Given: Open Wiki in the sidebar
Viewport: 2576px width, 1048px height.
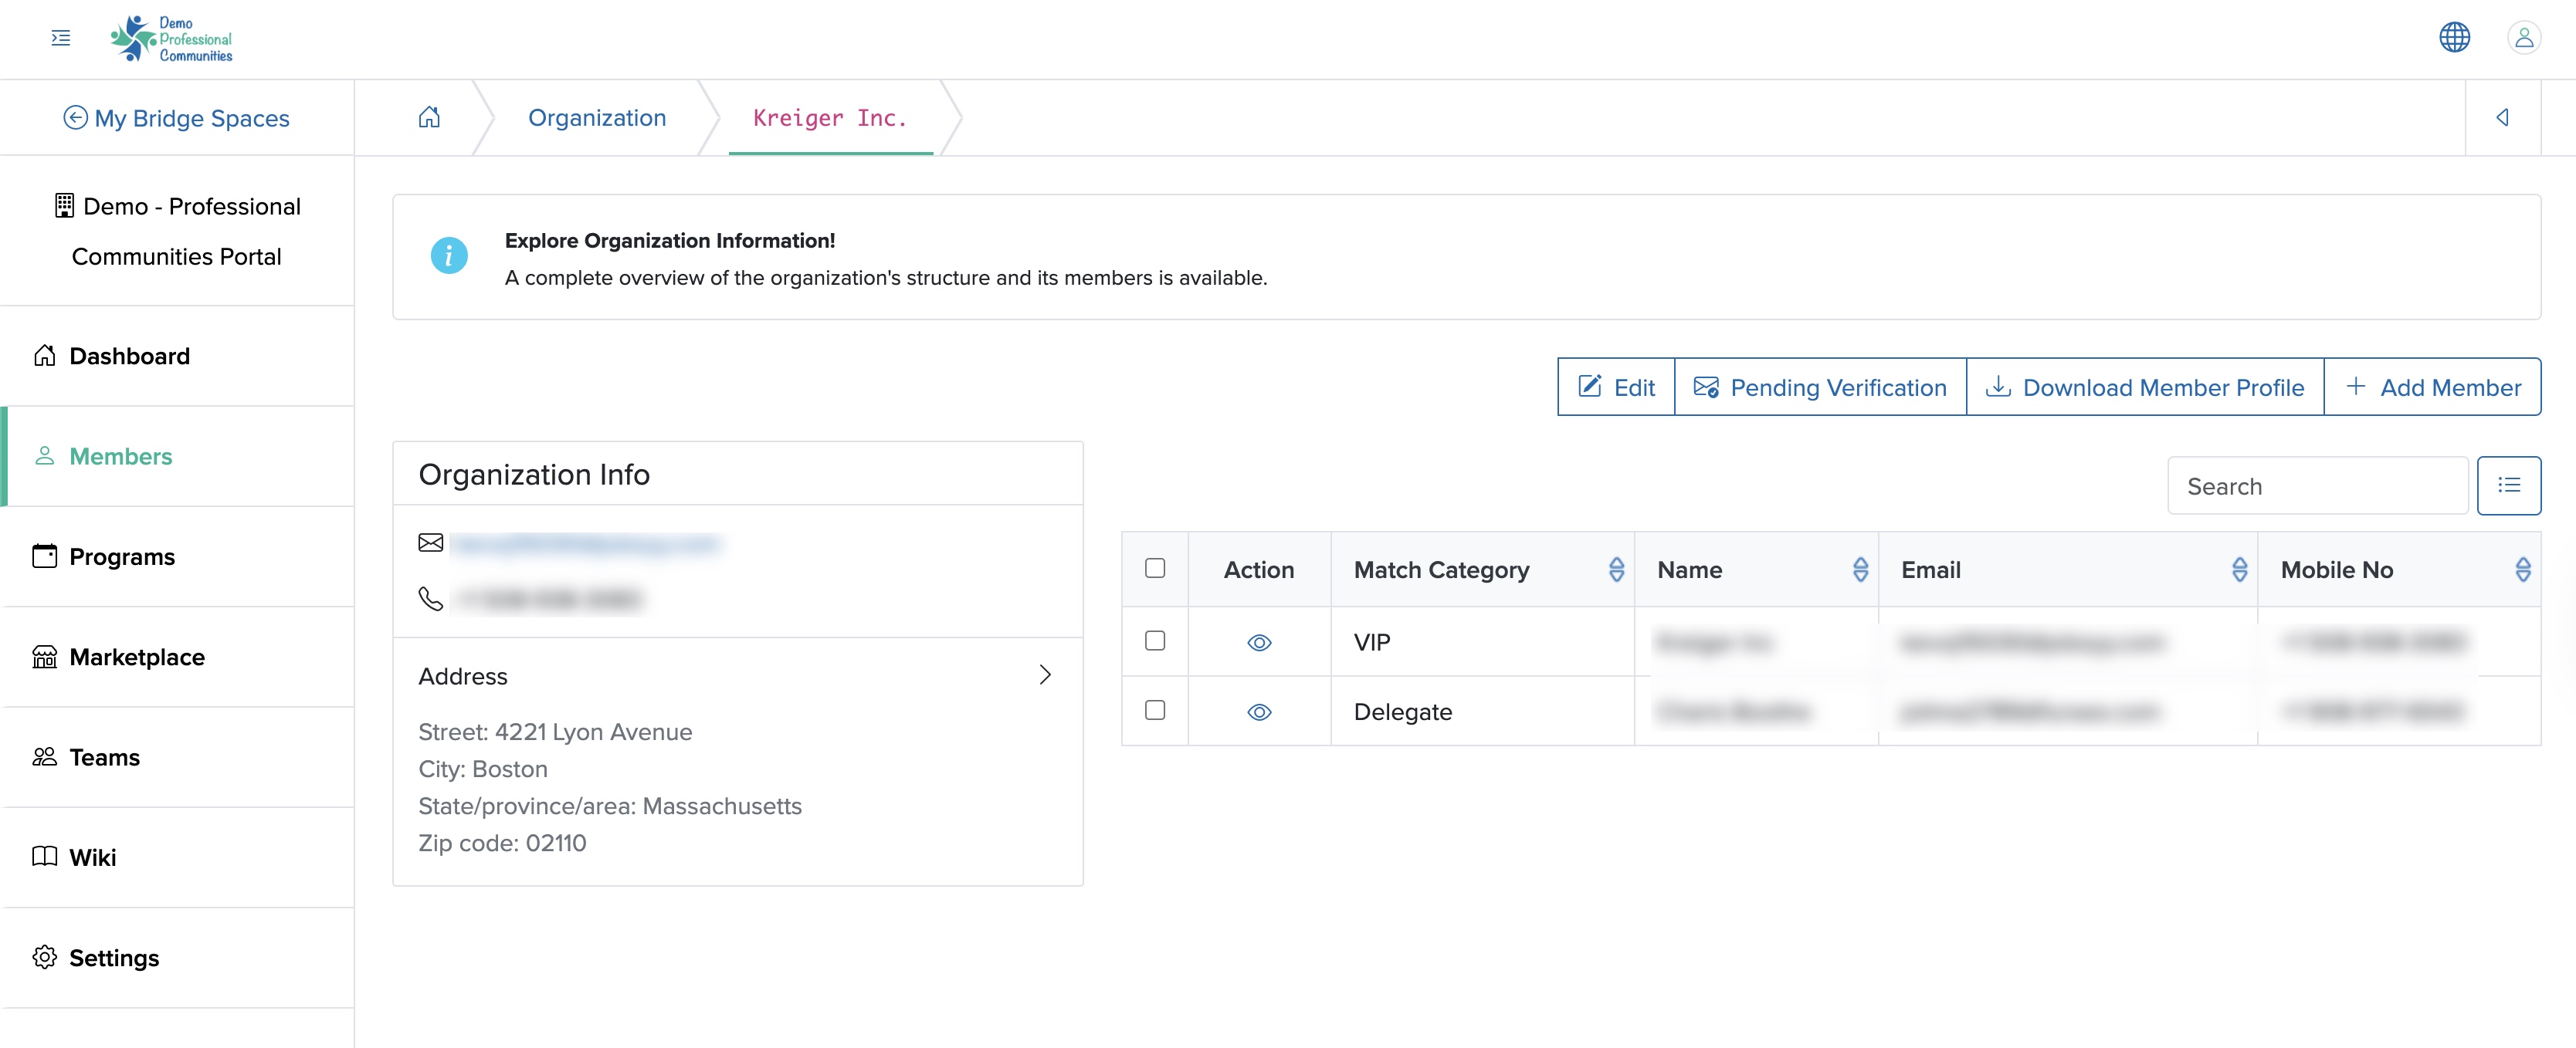Looking at the screenshot, I should coord(178,857).
